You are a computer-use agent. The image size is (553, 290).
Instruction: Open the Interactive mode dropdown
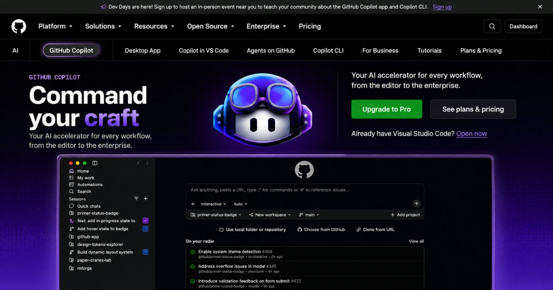tap(213, 204)
